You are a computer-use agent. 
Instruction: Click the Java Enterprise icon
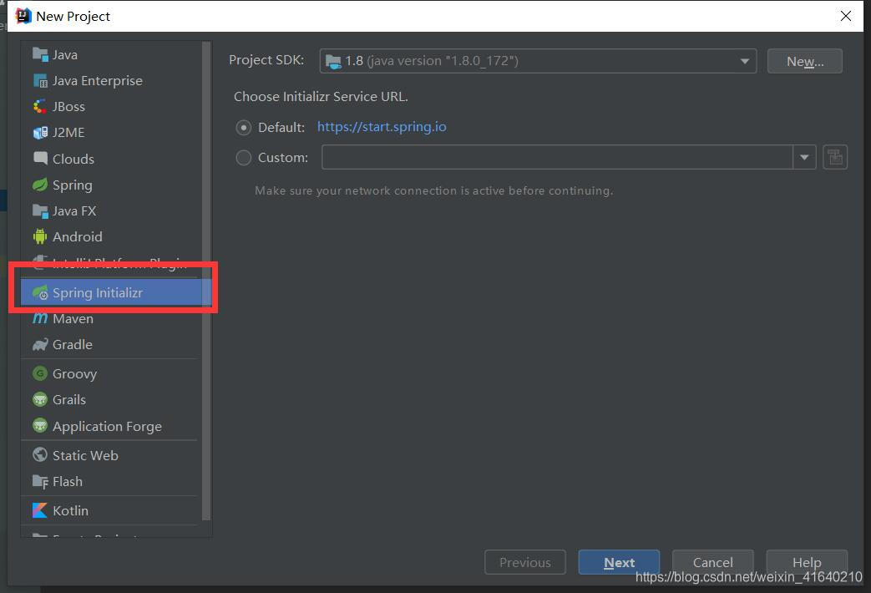[x=40, y=80]
